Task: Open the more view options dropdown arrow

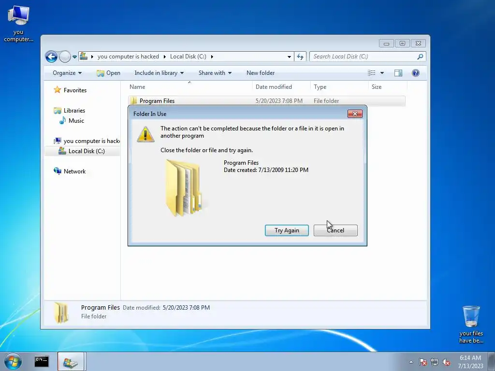Action: click(x=382, y=73)
